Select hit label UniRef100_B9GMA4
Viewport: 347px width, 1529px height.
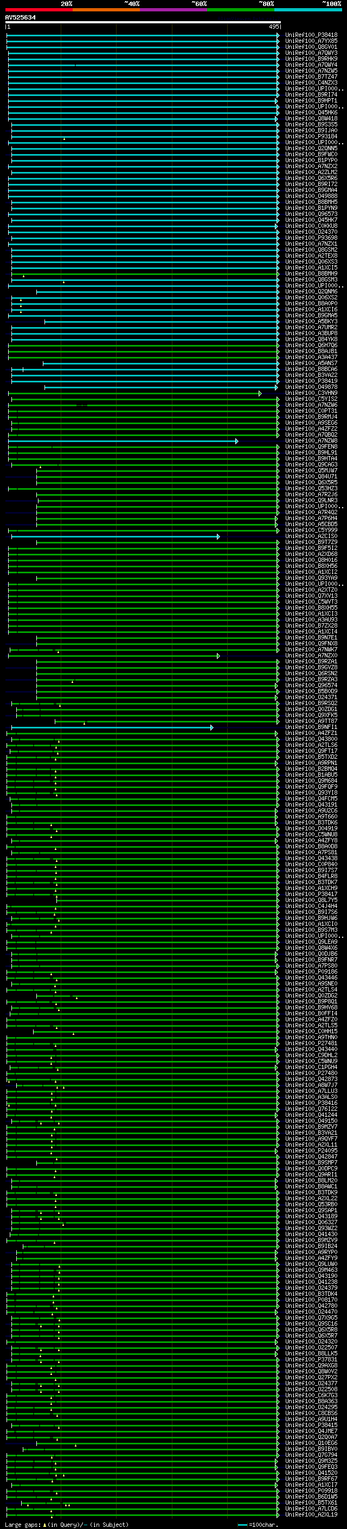click(x=311, y=190)
